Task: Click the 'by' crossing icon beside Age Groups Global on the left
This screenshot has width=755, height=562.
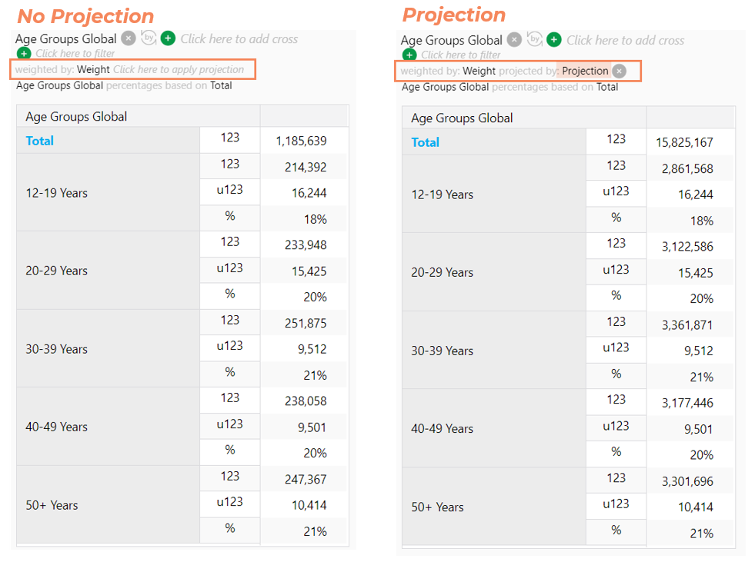Action: point(149,38)
